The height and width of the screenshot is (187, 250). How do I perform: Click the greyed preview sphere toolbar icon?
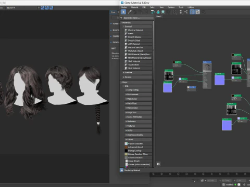click(174, 12)
